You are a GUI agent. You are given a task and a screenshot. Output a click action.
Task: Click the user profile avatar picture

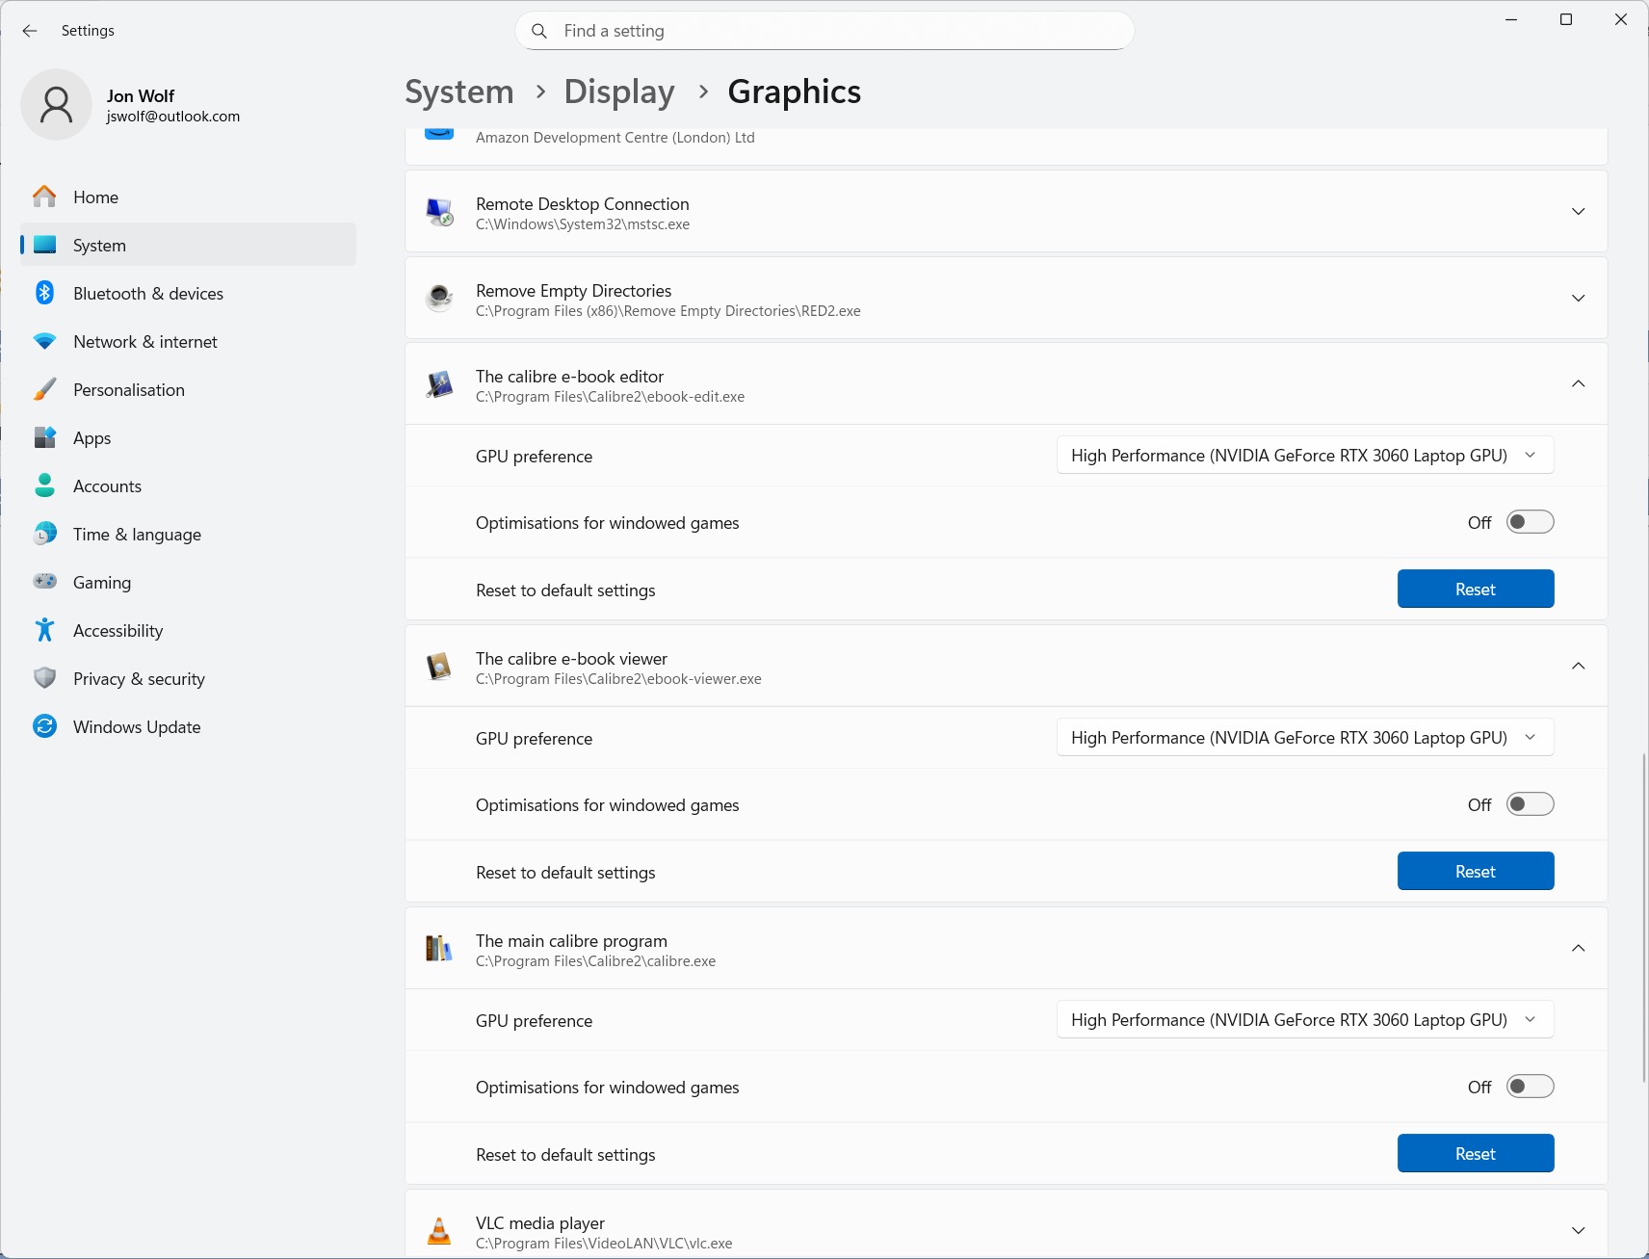click(56, 104)
